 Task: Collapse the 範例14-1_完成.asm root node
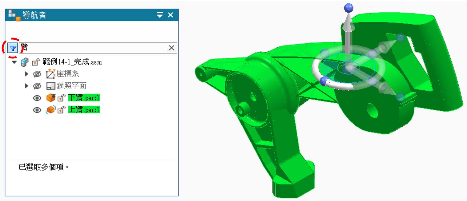point(14,62)
